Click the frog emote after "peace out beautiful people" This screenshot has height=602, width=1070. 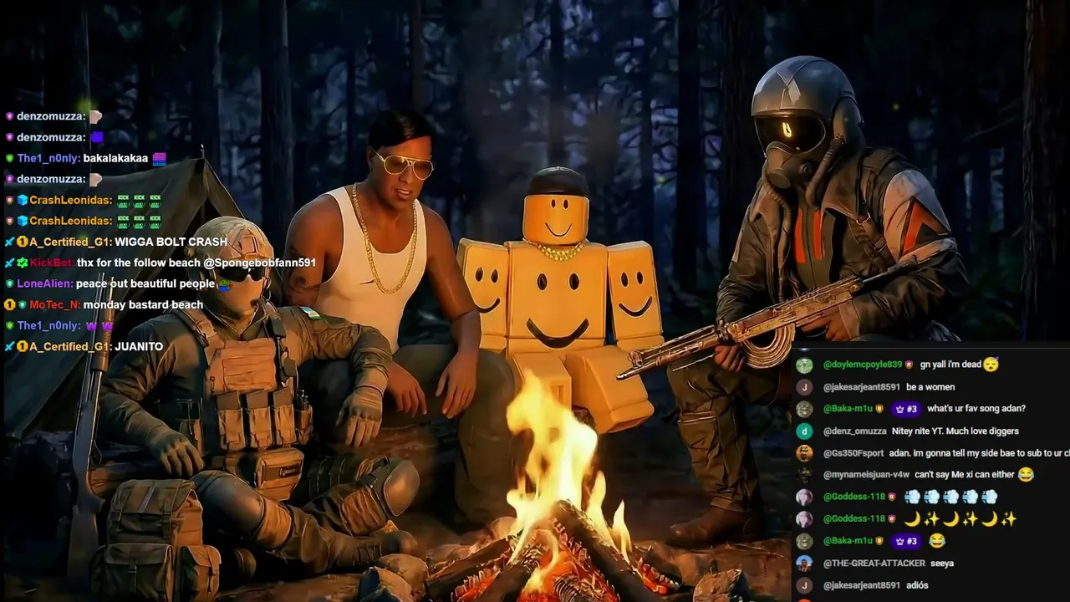tap(224, 284)
